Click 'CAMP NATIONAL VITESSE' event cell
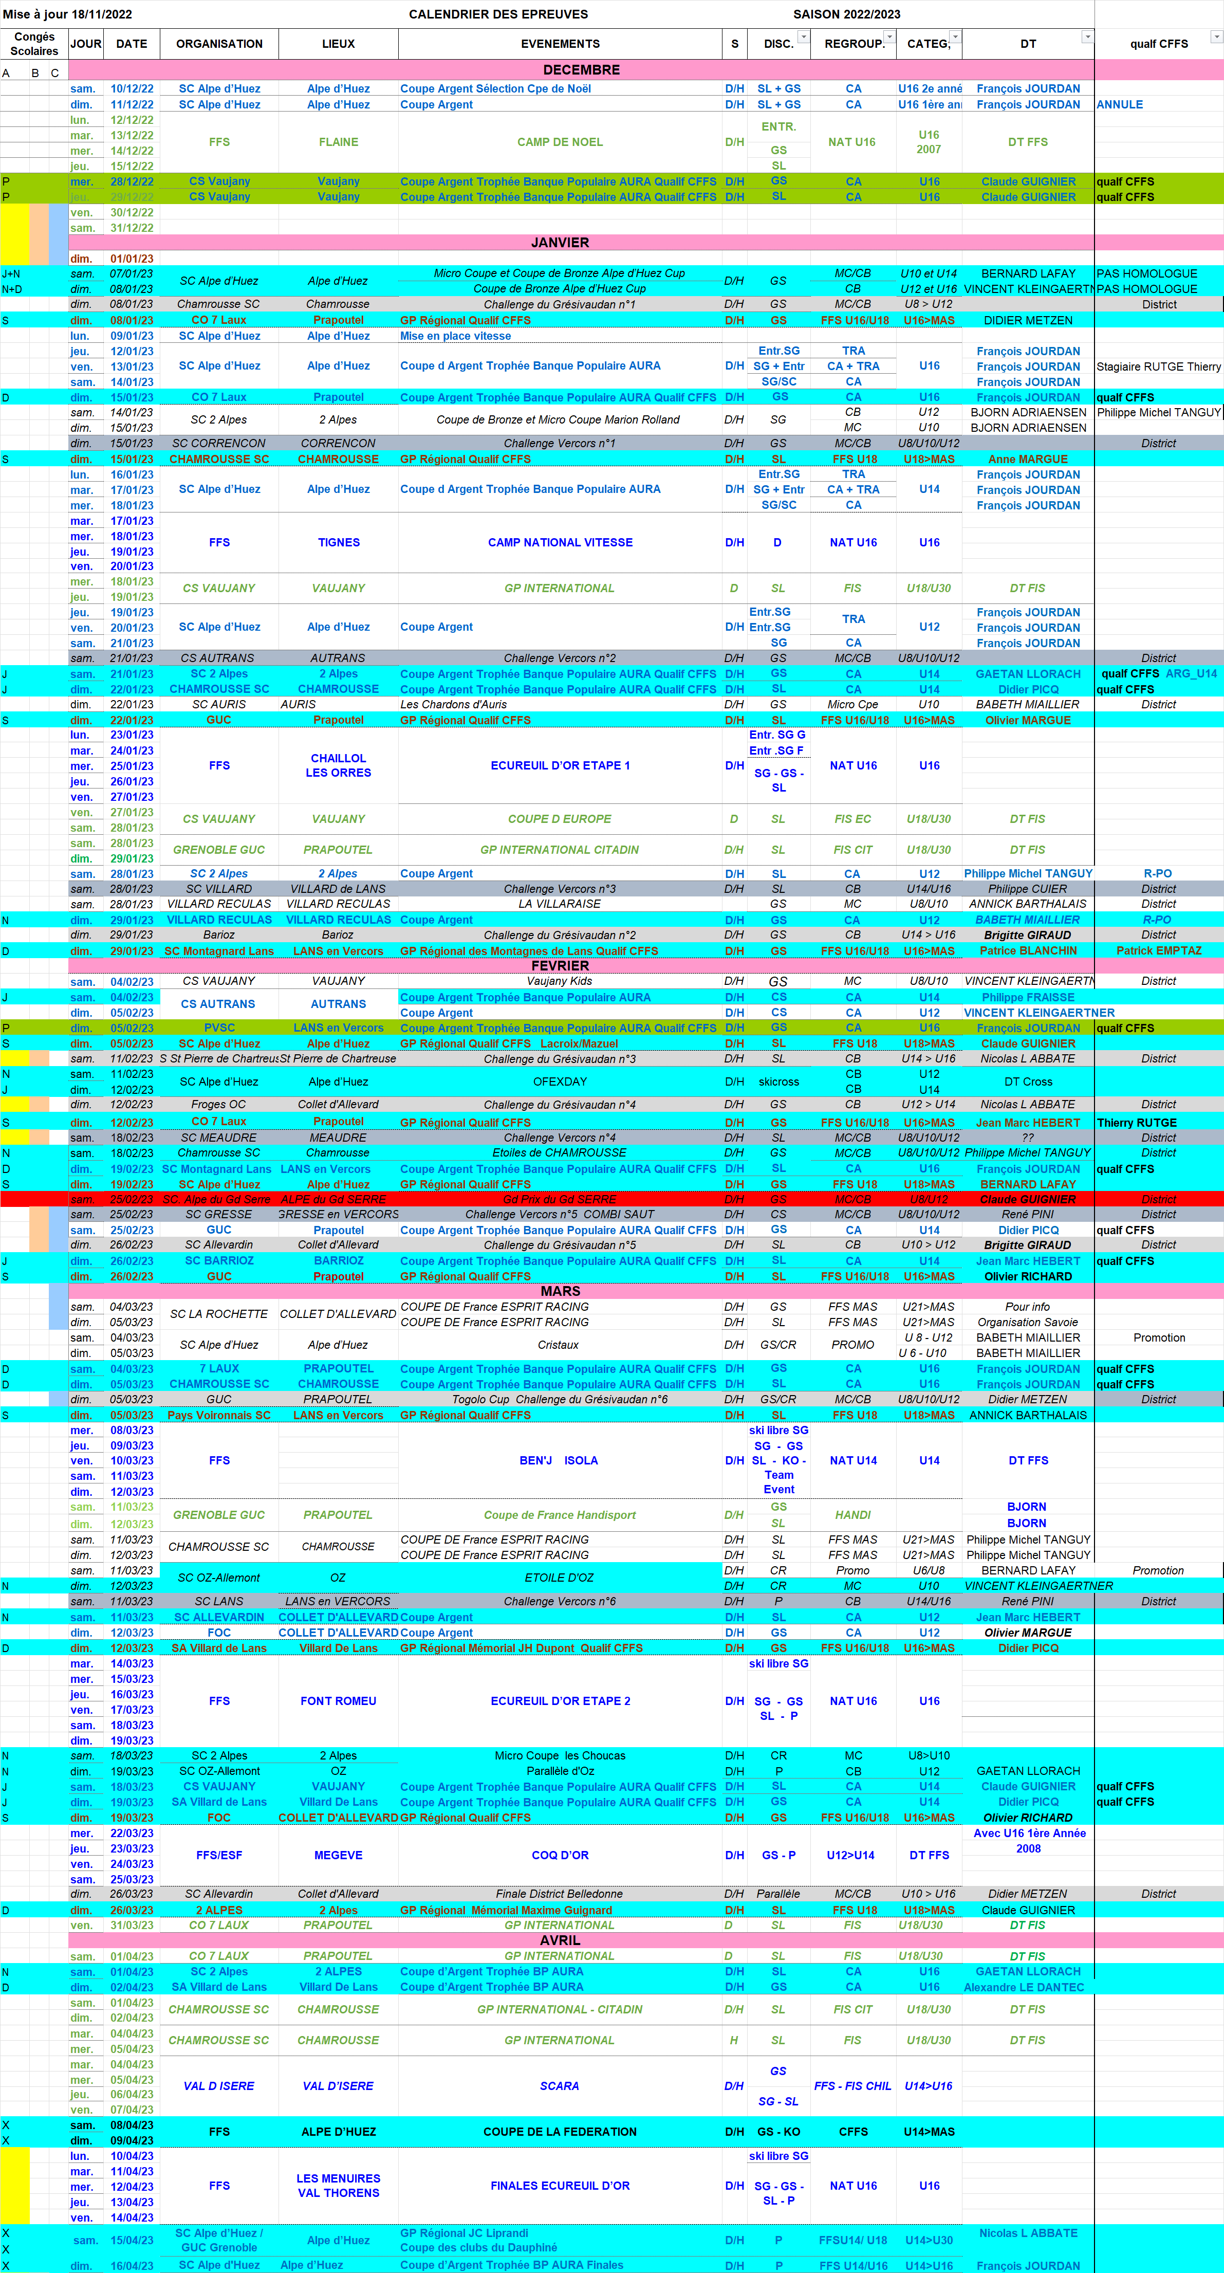Image resolution: width=1224 pixels, height=2273 pixels. pyautogui.click(x=560, y=543)
